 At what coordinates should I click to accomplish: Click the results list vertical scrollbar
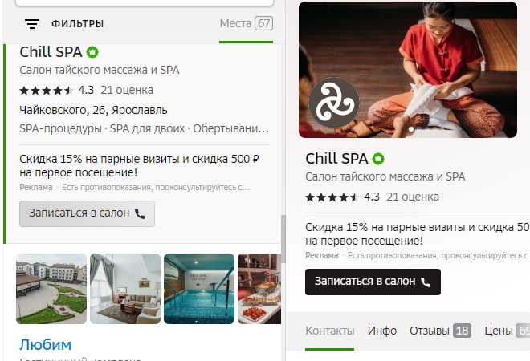283,239
